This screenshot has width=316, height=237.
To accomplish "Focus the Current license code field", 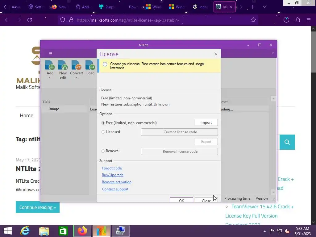I will pyautogui.click(x=179, y=132).
